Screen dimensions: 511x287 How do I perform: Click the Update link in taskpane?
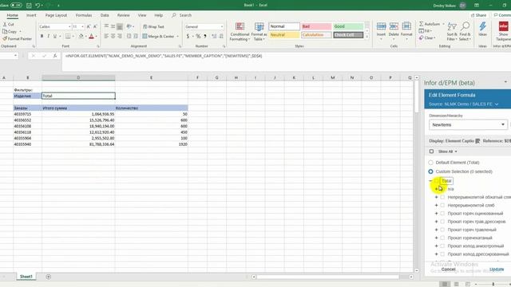click(x=497, y=269)
